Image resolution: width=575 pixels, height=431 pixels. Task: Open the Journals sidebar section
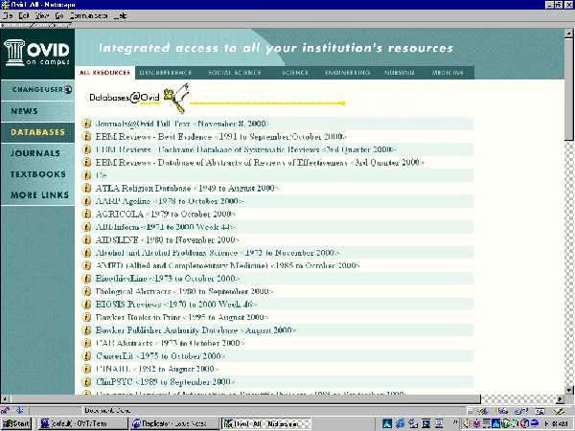tap(37, 153)
